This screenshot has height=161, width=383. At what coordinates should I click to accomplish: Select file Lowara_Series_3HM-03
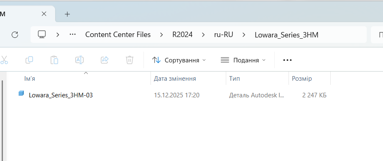coord(61,95)
